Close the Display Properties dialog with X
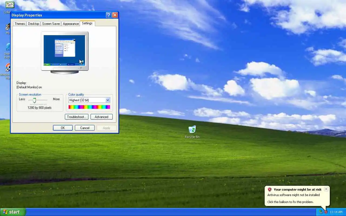This screenshot has width=346, height=216. pos(115,15)
